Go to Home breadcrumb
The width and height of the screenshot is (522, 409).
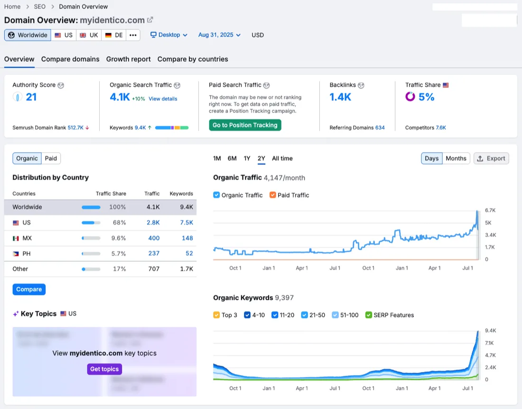(12, 7)
